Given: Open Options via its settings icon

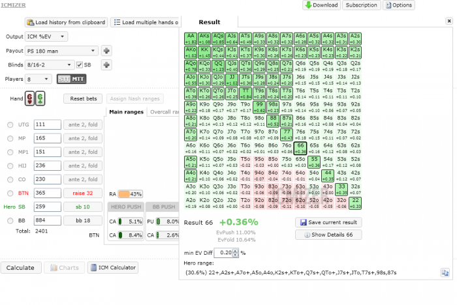Looking at the screenshot, I should point(388,5).
